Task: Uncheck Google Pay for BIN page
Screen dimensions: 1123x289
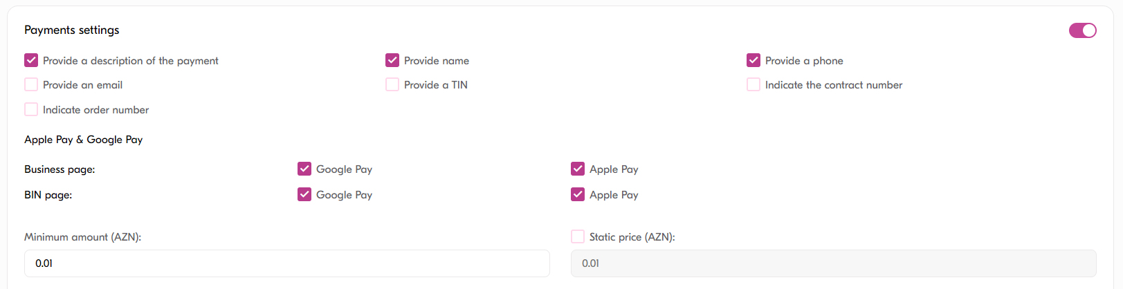Action: [304, 195]
